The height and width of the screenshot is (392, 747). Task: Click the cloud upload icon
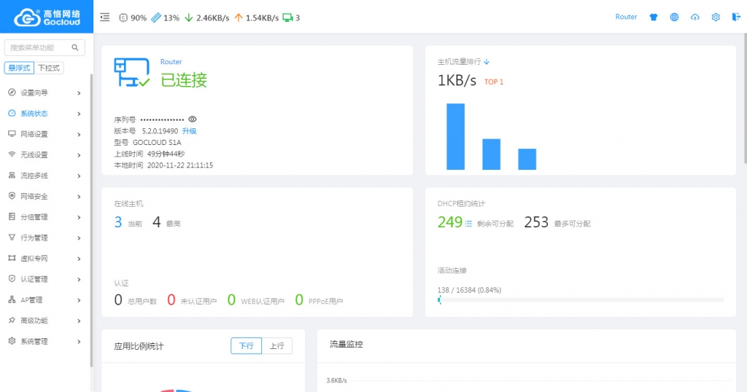point(694,17)
